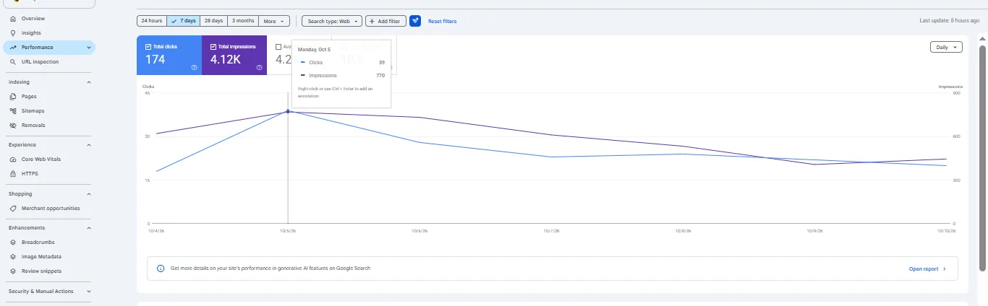Screen dimensions: 988x306
Task: Select the 3 months date range
Action: click(x=243, y=21)
